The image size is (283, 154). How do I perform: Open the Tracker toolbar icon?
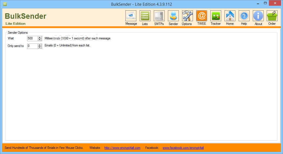click(216, 16)
